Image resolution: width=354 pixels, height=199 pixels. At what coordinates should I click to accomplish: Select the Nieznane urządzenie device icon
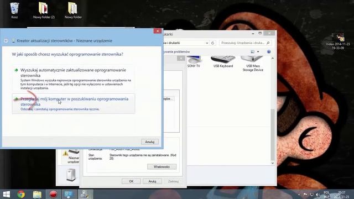coord(71,156)
